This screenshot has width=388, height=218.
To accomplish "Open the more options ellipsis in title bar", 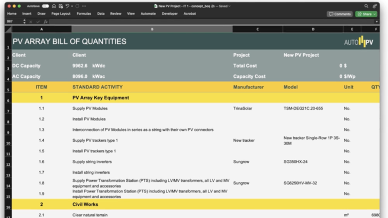I will (84, 6).
